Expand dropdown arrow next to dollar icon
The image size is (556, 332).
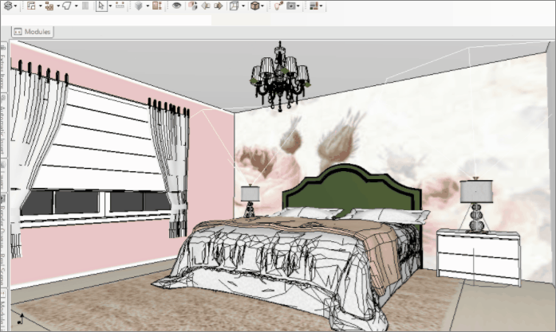click(15, 6)
